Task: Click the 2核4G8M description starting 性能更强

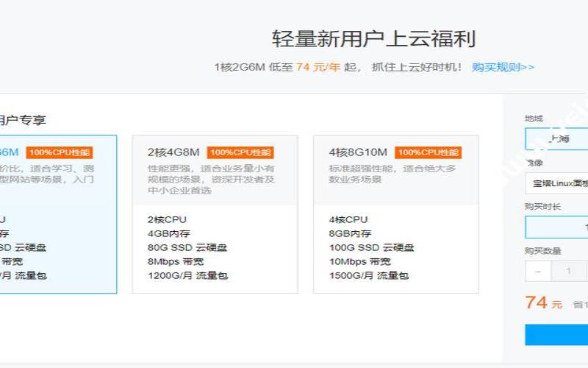Action: (x=211, y=180)
